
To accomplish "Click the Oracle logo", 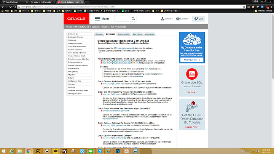I will point(76,19).
